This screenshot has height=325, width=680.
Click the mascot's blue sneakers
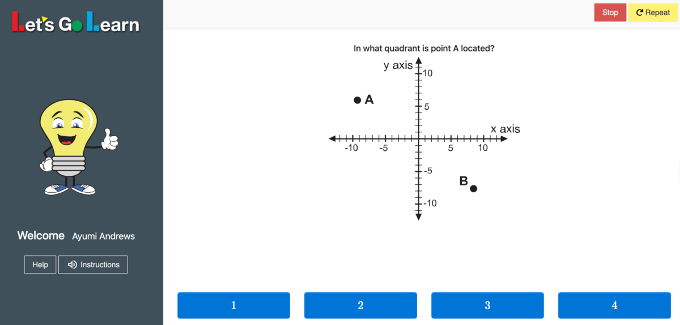tap(70, 189)
